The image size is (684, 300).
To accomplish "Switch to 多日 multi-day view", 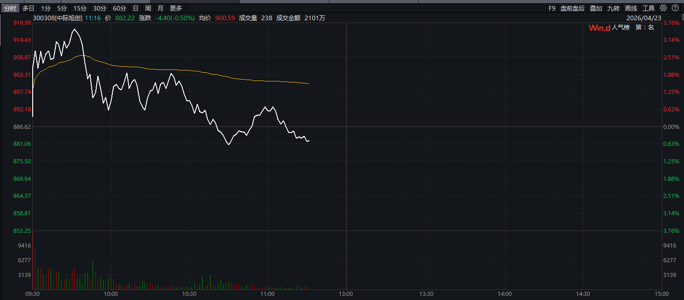I will coord(29,8).
